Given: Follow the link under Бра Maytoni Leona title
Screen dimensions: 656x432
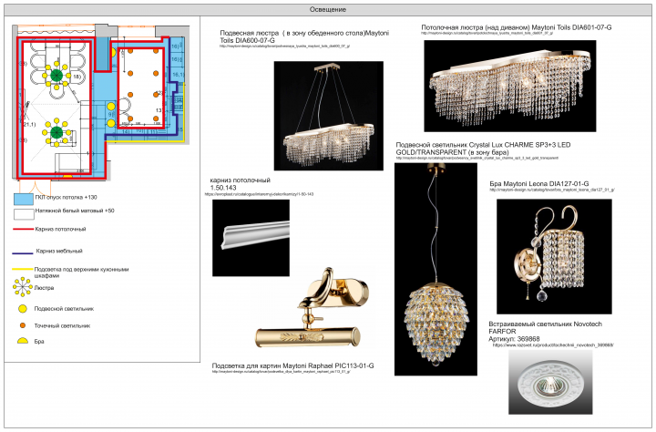Looking at the screenshot, I should coord(552,190).
